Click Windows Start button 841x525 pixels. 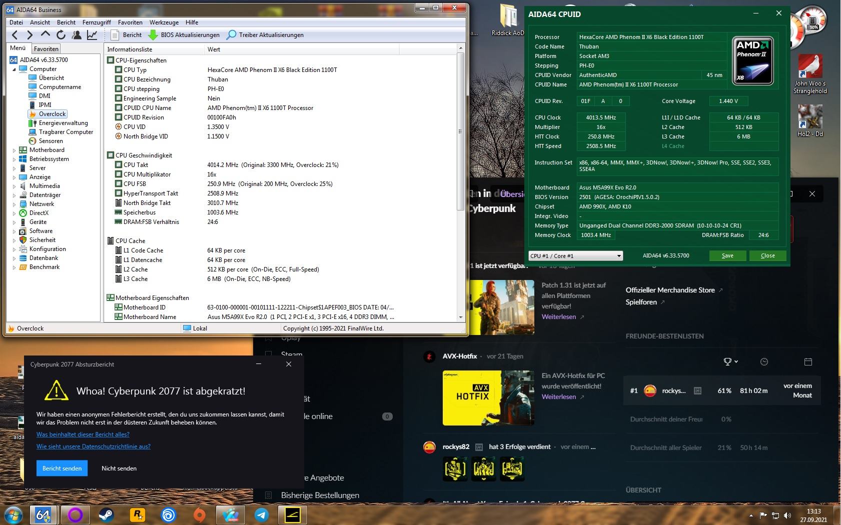coord(14,514)
